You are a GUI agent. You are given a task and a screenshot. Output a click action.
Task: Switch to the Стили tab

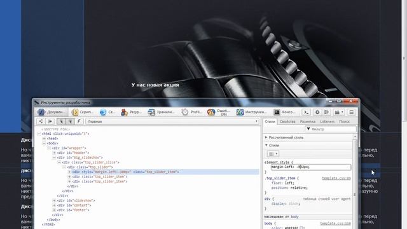click(270, 121)
